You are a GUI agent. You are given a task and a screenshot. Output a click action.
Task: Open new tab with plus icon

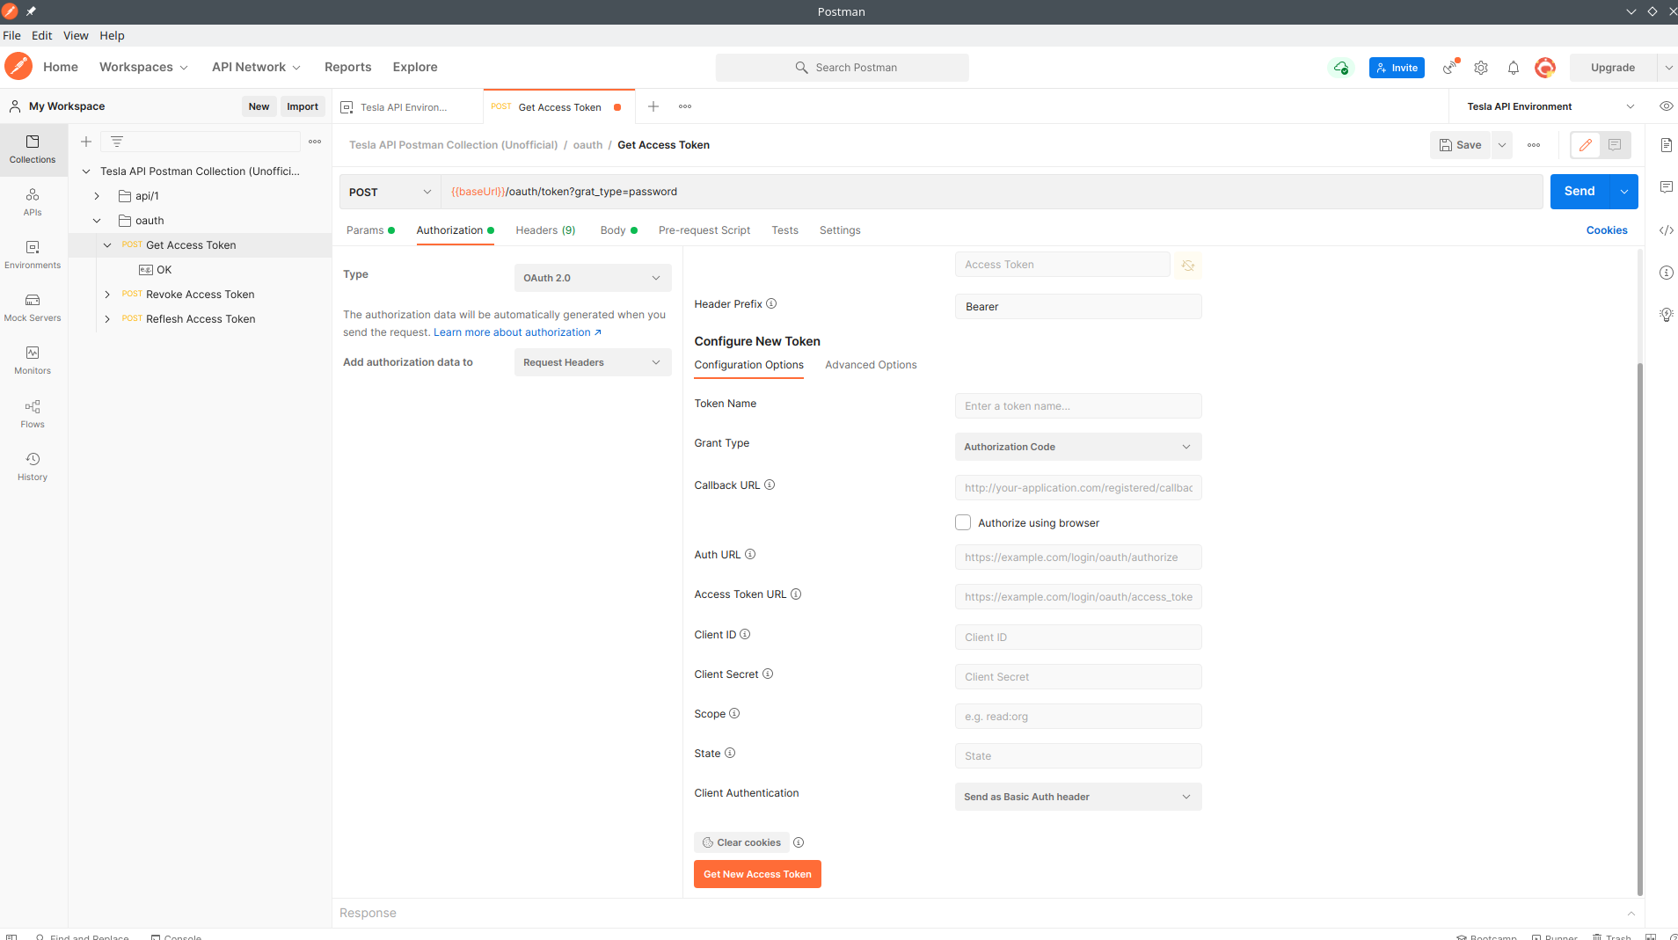point(653,106)
